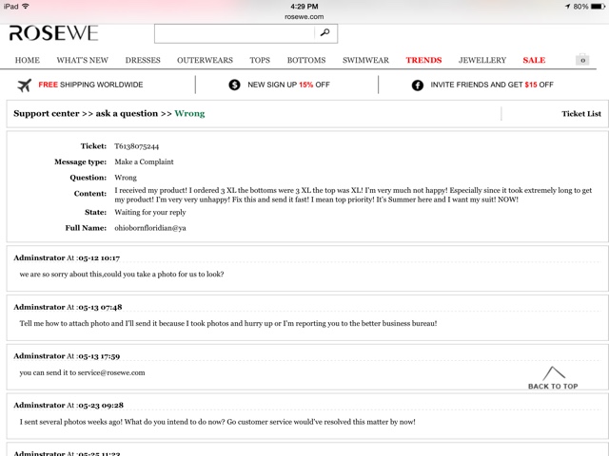The width and height of the screenshot is (609, 456).
Task: Click the Waiting for your reply state
Action: (x=150, y=213)
